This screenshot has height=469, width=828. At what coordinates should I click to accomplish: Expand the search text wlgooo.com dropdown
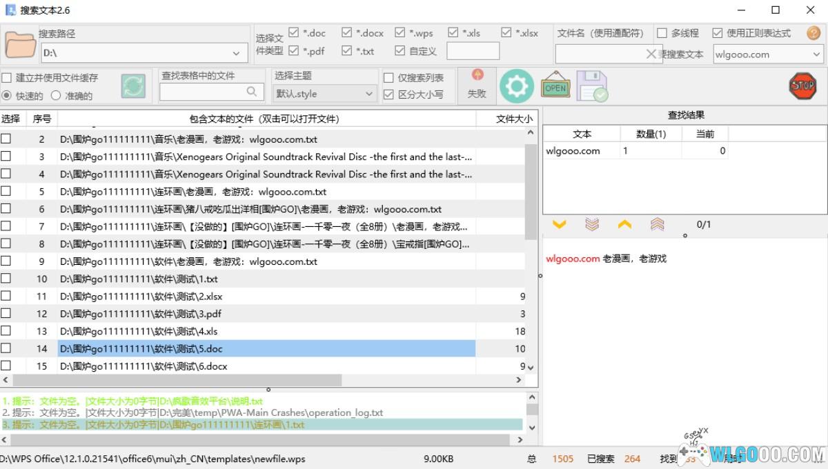tap(816, 54)
